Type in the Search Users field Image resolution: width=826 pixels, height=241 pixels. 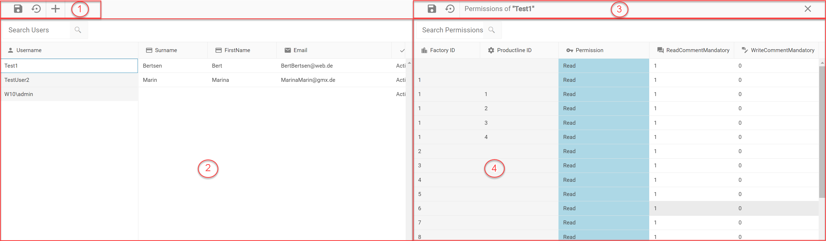[x=37, y=30]
